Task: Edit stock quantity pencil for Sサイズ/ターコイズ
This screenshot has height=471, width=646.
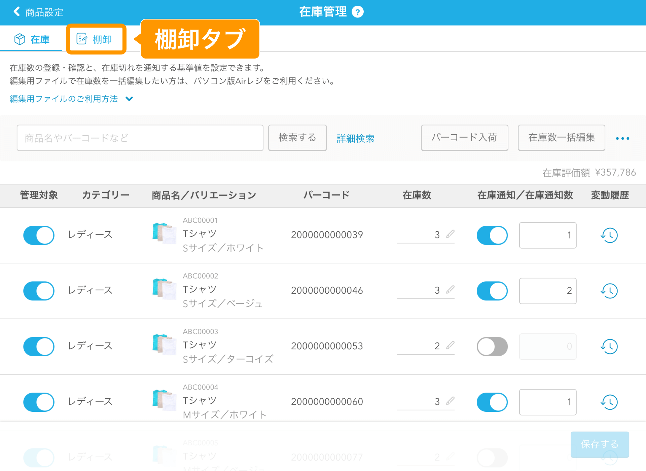Action: [450, 346]
